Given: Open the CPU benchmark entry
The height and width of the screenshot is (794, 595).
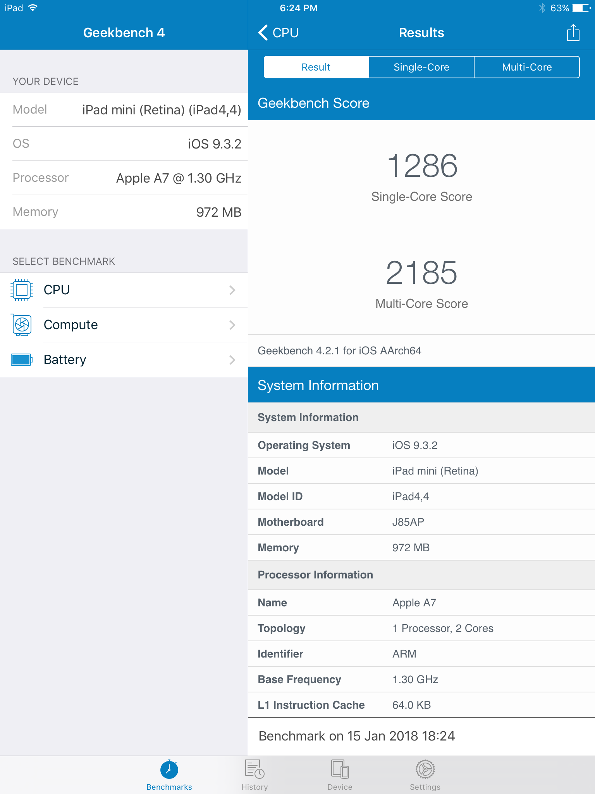Looking at the screenshot, I should pyautogui.click(x=124, y=290).
